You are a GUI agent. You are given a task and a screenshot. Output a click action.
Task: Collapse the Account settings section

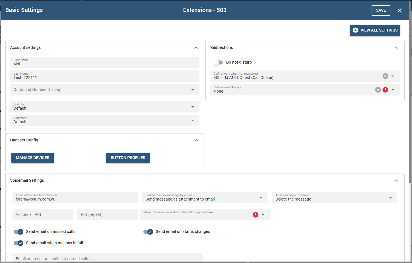[196, 48]
